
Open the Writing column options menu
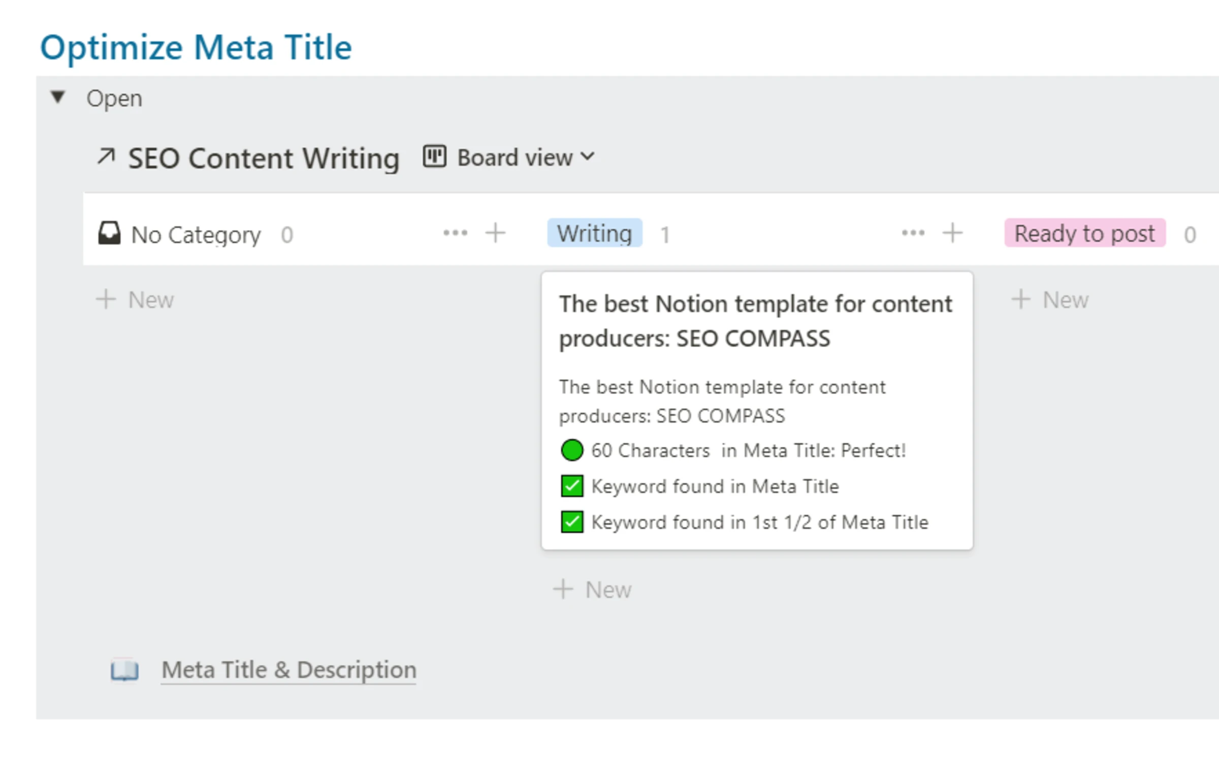point(912,233)
